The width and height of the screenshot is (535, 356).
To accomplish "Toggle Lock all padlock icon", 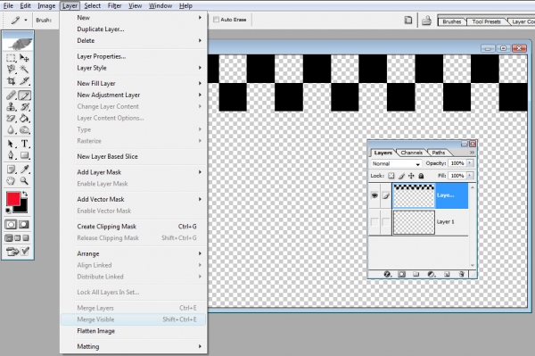I will [x=421, y=176].
